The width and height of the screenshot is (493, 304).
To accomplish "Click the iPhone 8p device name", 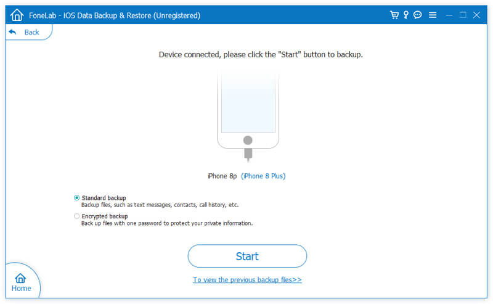I will 222,176.
